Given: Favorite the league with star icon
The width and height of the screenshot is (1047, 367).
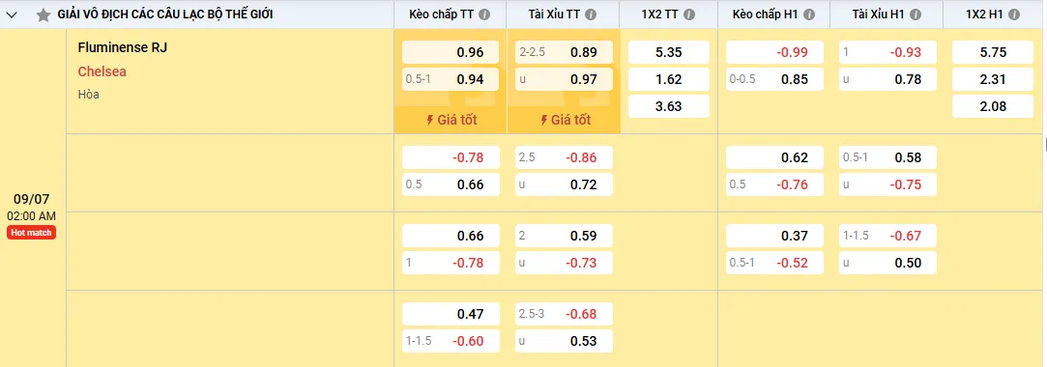Looking at the screenshot, I should coord(44,14).
